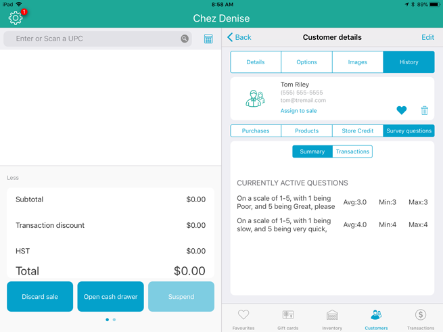Delete customer using trash icon
Image resolution: width=443 pixels, height=332 pixels.
click(424, 110)
